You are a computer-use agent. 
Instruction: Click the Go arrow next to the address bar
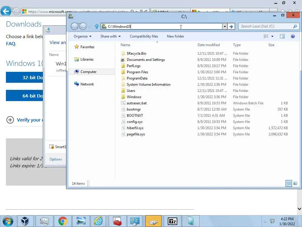[231, 26]
